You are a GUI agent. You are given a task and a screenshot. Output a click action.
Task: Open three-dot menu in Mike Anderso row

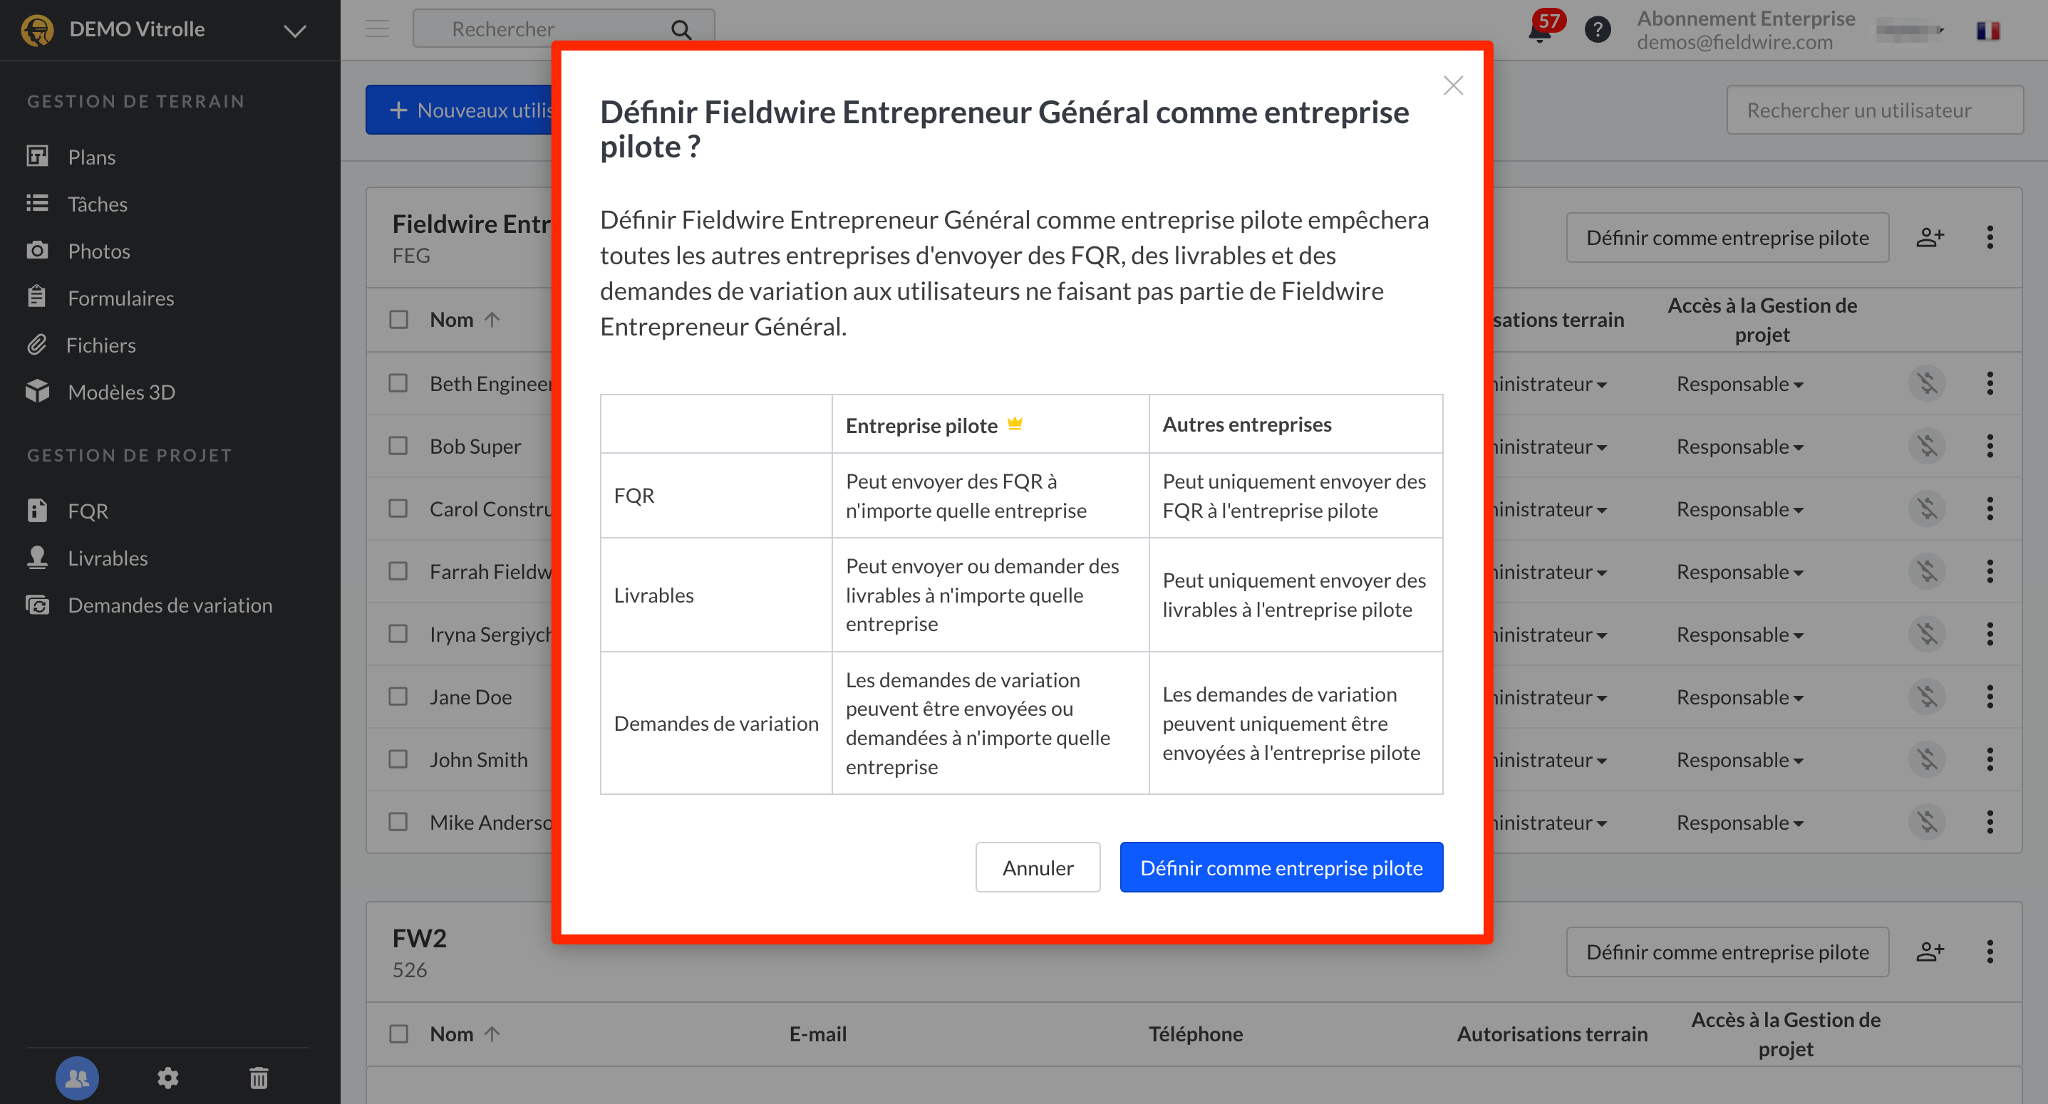point(1990,822)
